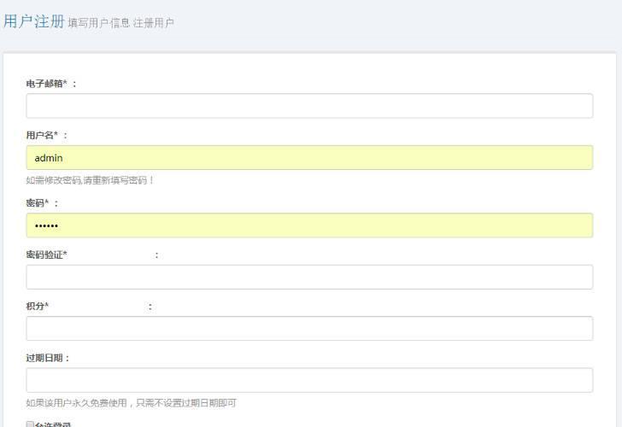622x427 pixels.
Task: Click the required asterisk beside 积分
Action: 47,306
